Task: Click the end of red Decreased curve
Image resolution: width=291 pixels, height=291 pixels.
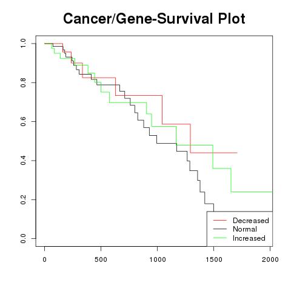Action: click(237, 153)
